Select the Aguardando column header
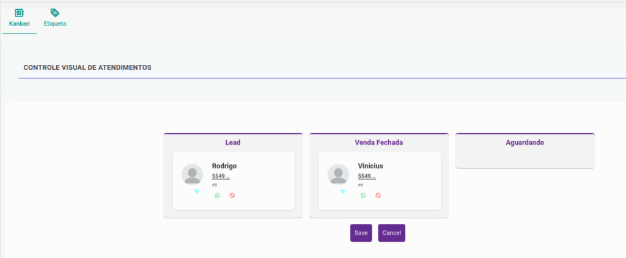The image size is (626, 258). 525,142
